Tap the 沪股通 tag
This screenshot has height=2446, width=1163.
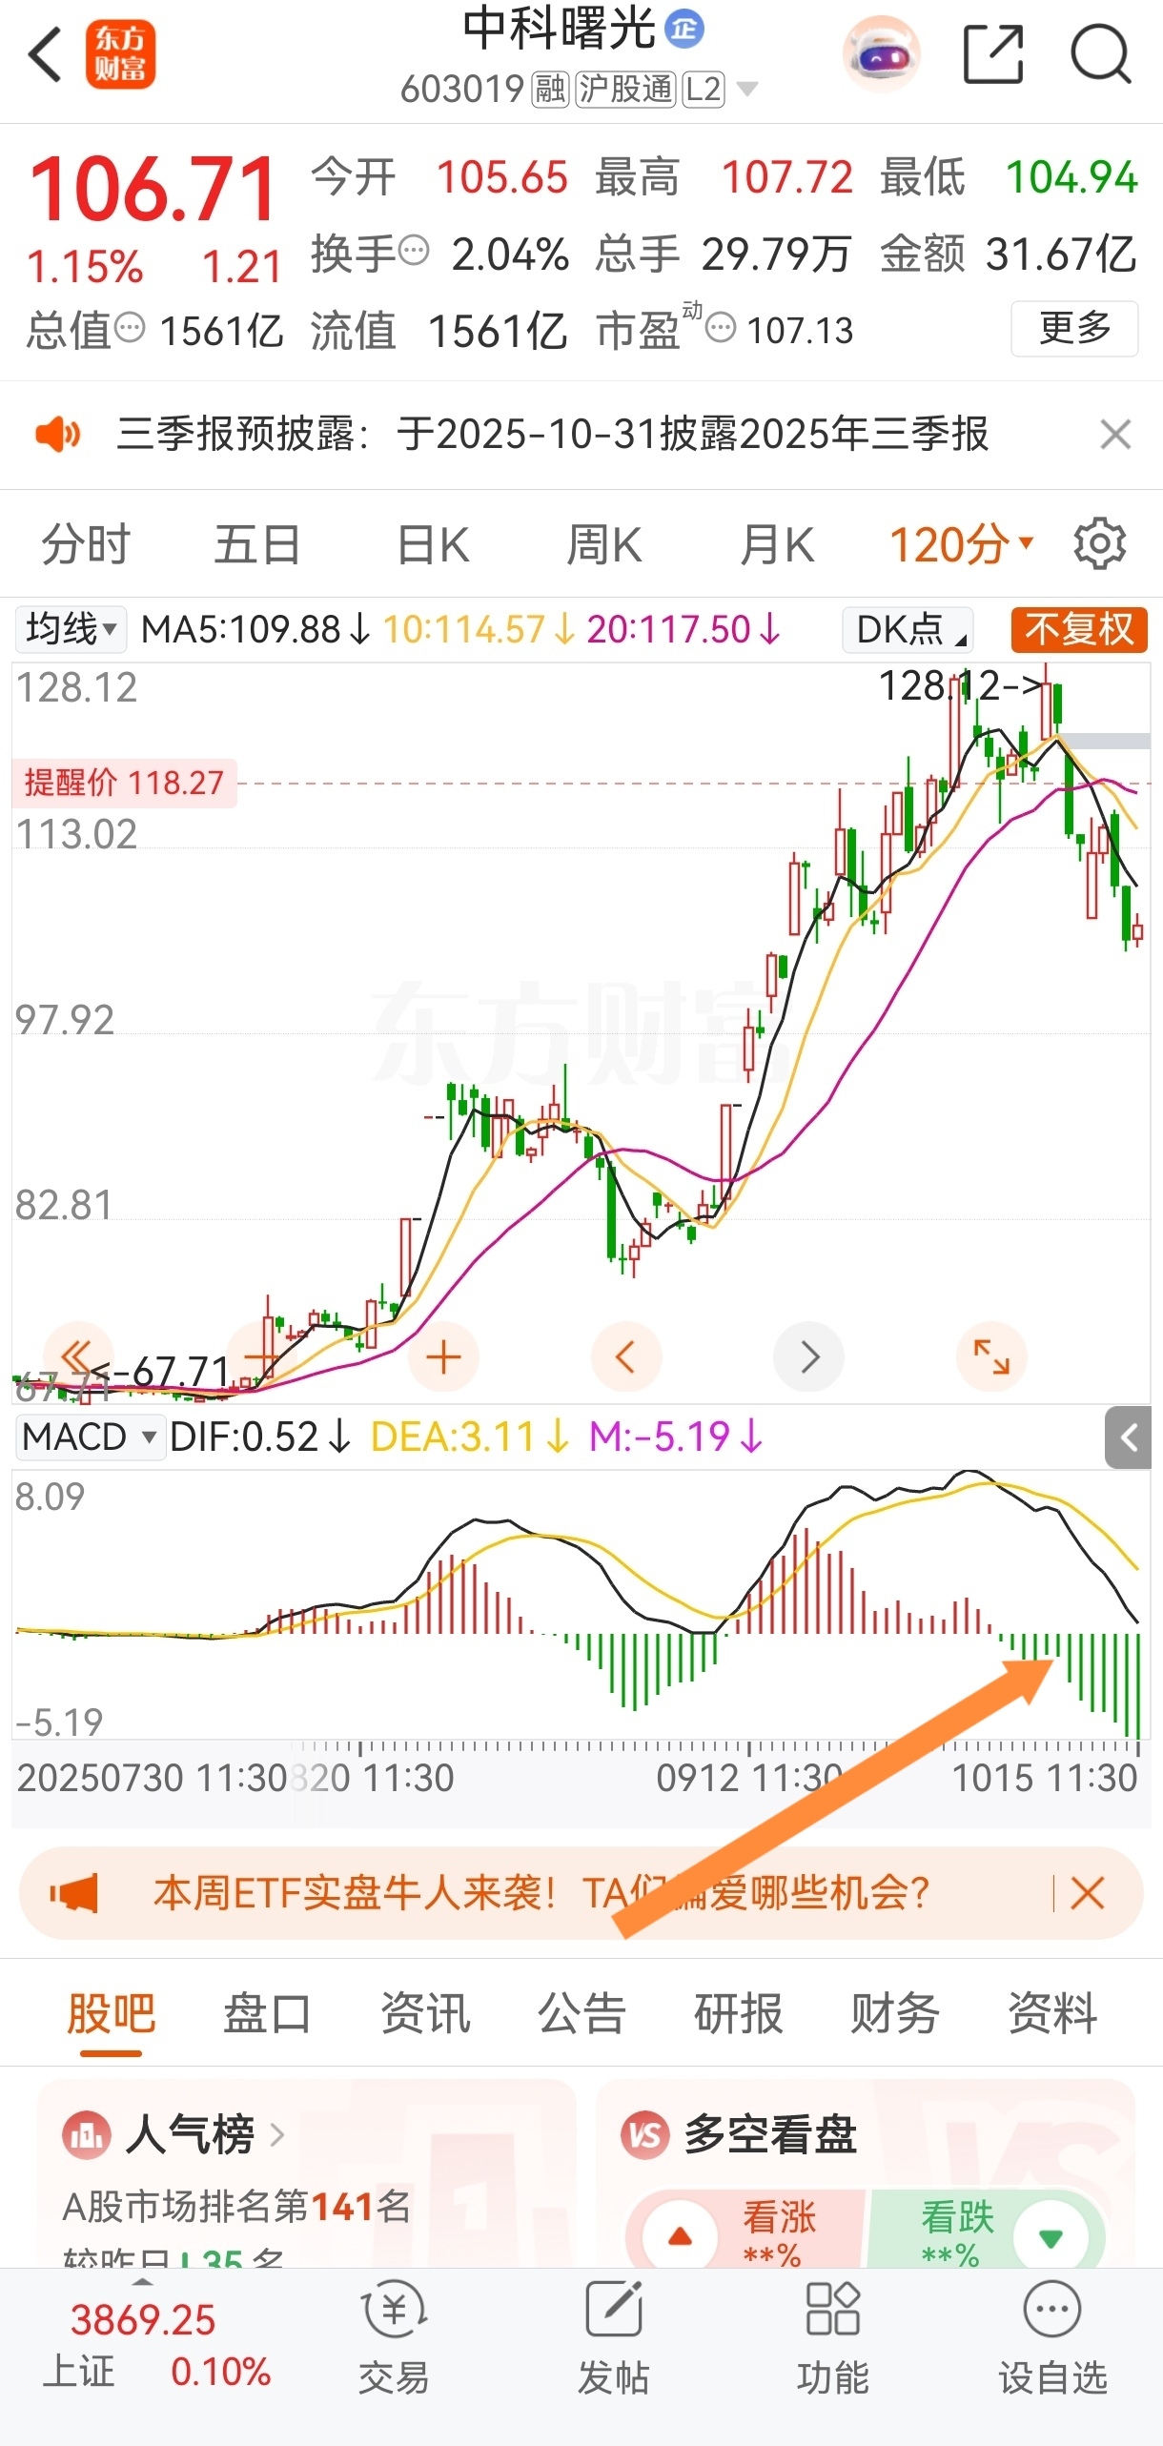625,90
